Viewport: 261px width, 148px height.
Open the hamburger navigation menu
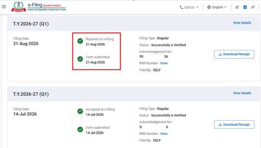pyautogui.click(x=4, y=7)
